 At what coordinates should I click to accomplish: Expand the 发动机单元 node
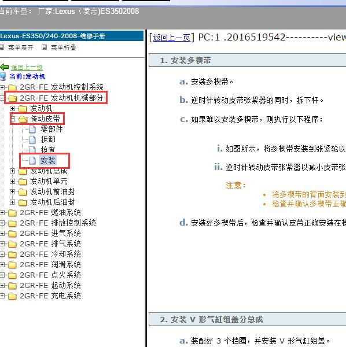click(12, 181)
